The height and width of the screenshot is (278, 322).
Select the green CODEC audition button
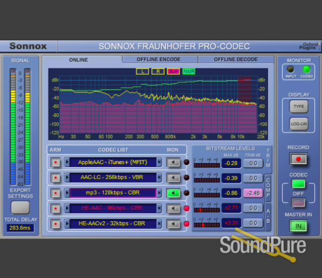pyautogui.click(x=298, y=184)
